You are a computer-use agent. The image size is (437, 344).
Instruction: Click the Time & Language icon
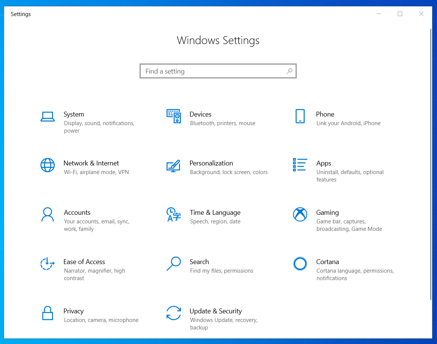tap(174, 214)
